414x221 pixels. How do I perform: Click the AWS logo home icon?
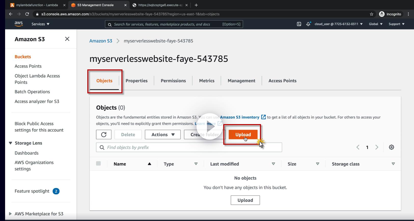(x=19, y=24)
